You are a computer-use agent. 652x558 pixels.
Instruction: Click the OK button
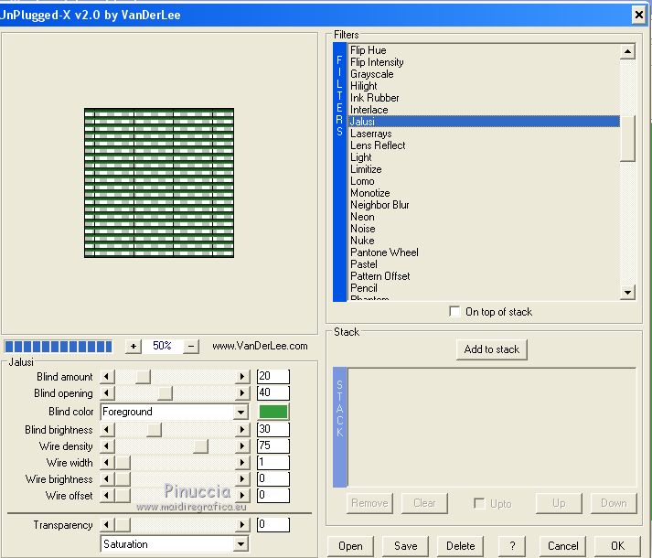[617, 546]
